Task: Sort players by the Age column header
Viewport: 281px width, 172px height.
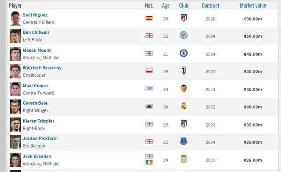Action: click(166, 6)
